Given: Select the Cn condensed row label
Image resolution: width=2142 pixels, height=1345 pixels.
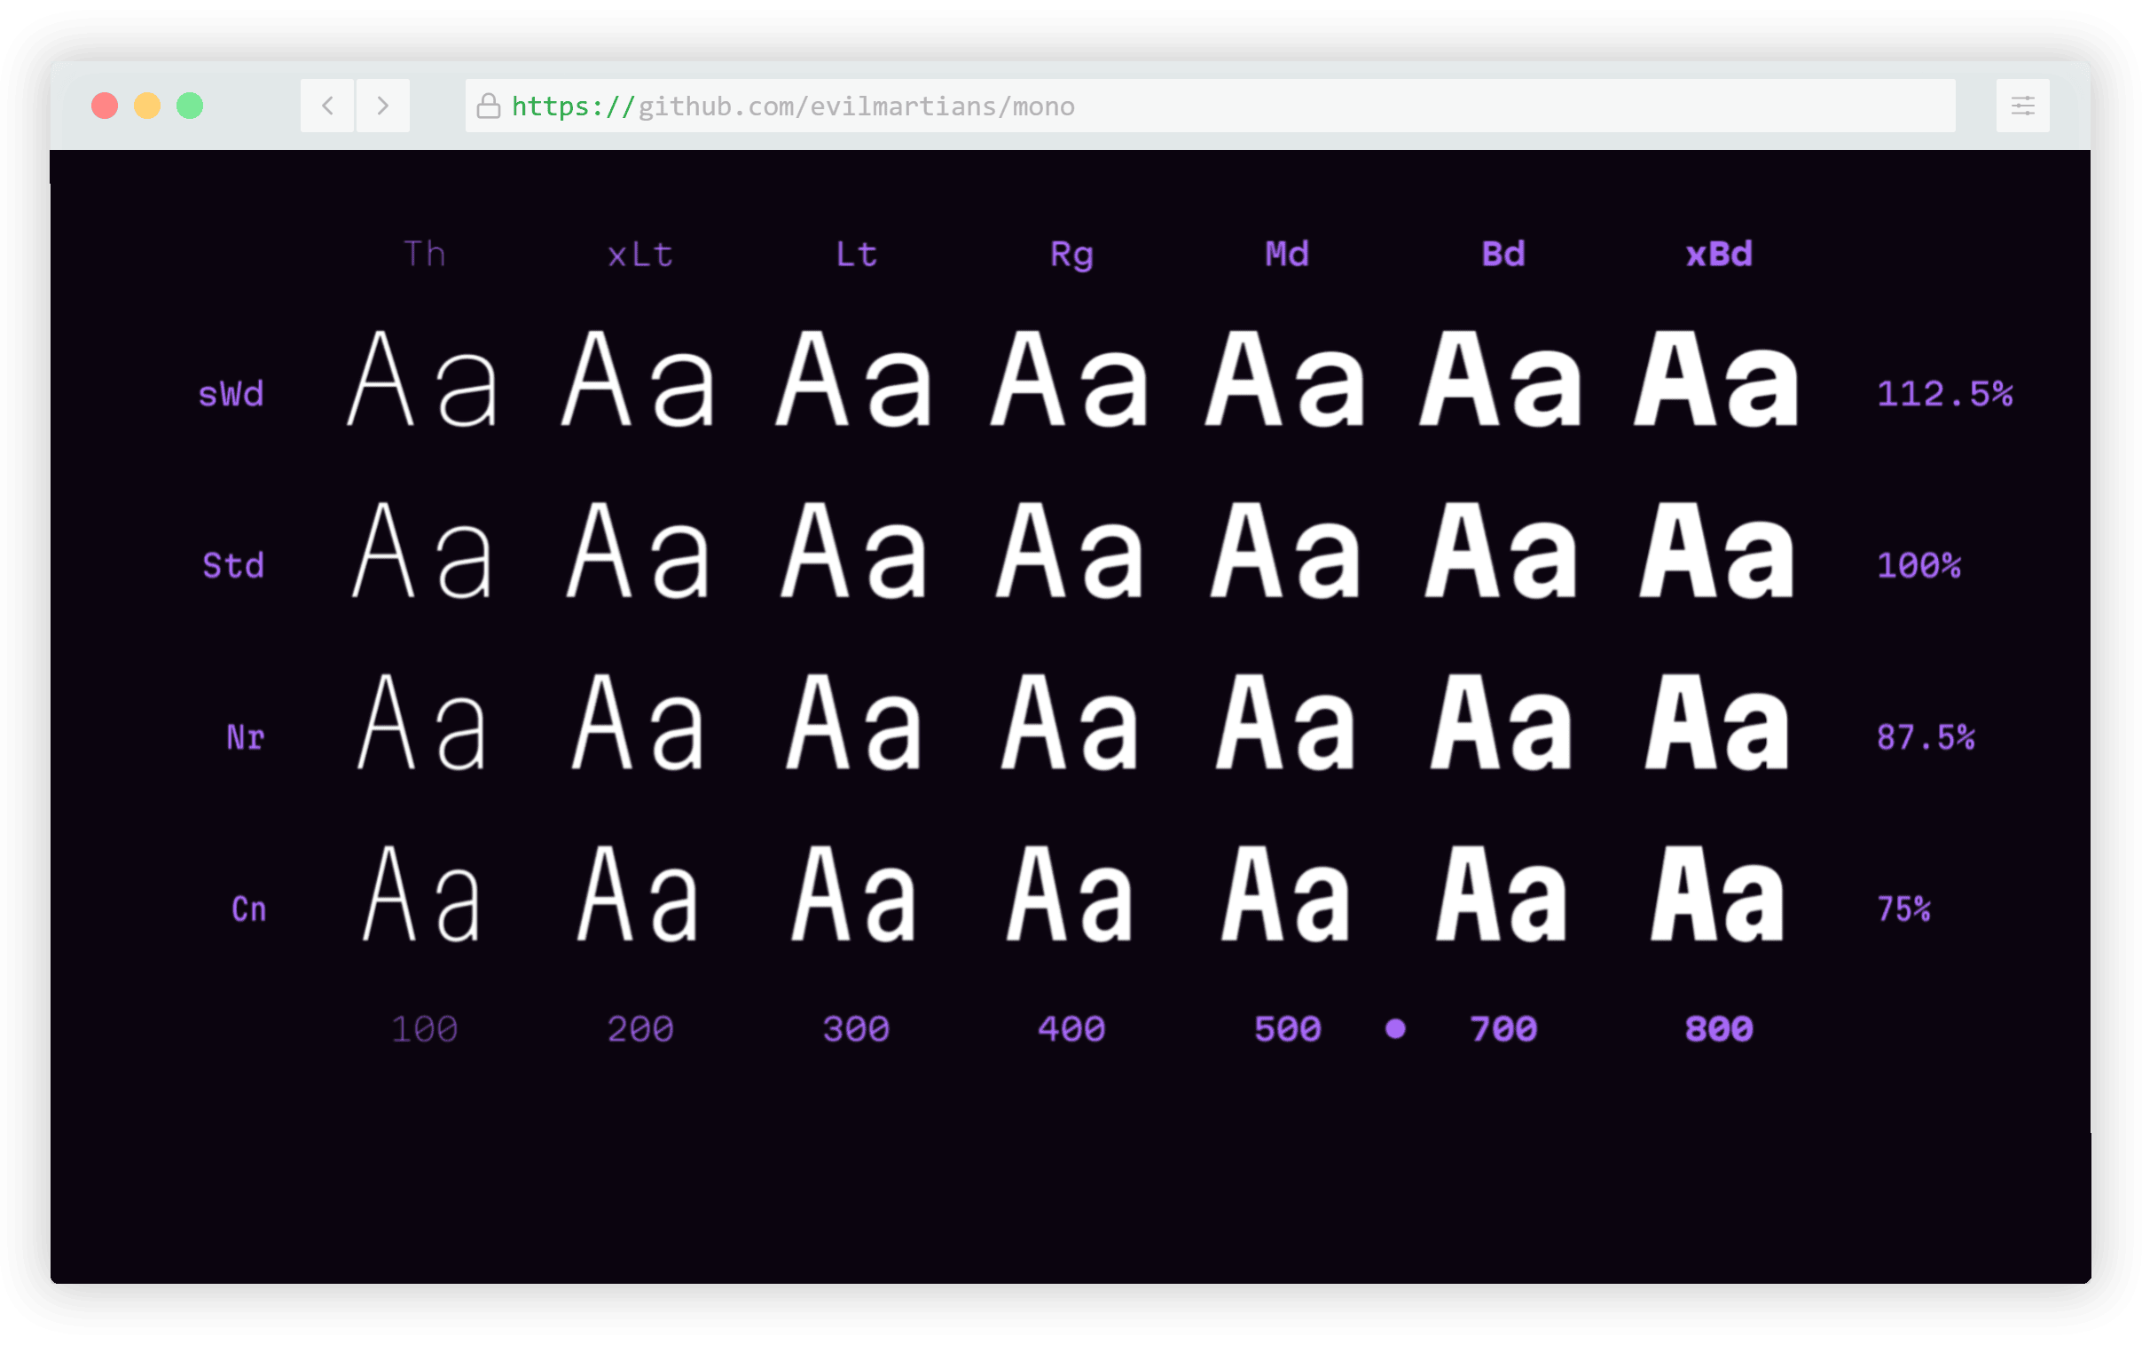Looking at the screenshot, I should (x=249, y=909).
